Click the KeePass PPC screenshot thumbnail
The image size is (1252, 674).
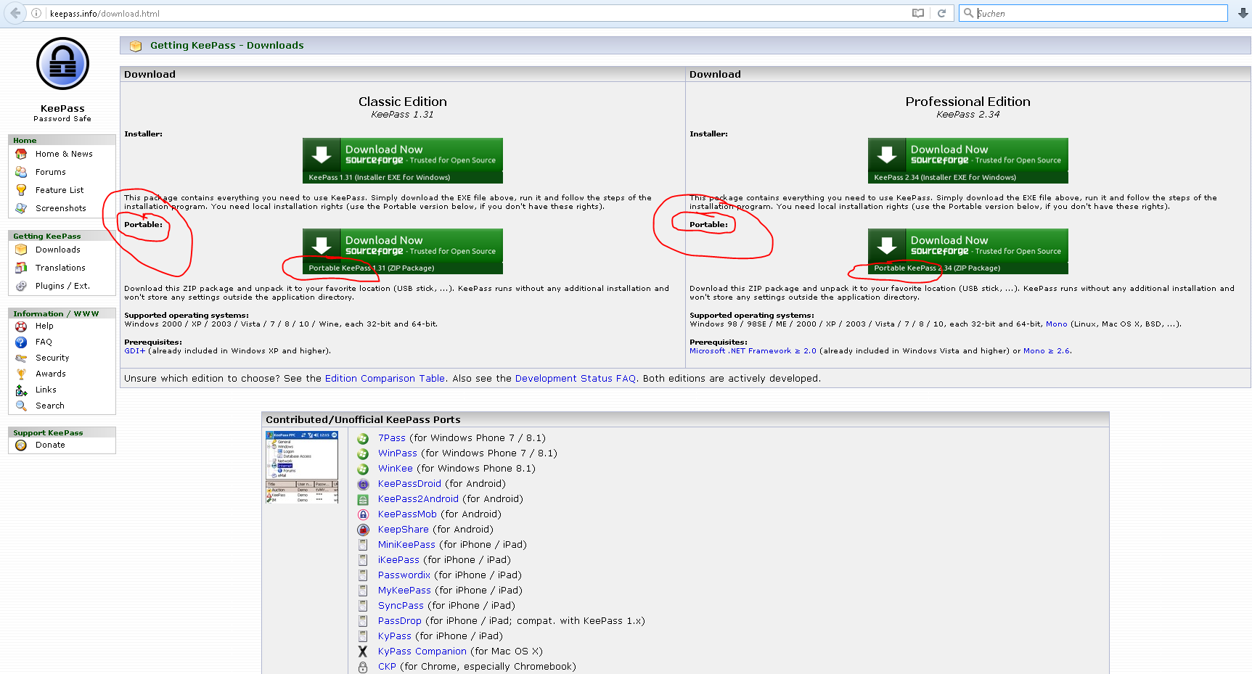[303, 467]
